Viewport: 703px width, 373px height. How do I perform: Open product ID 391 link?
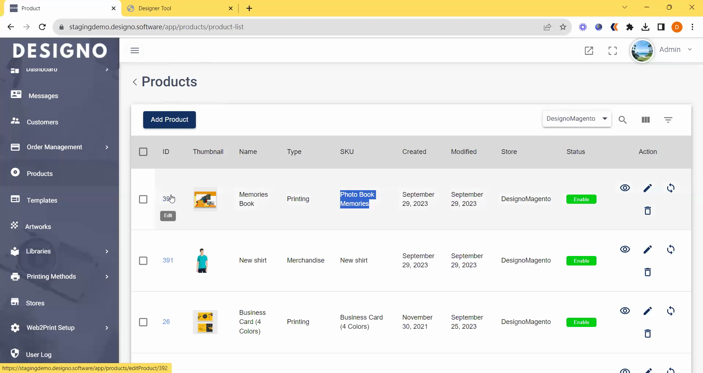pos(168,260)
